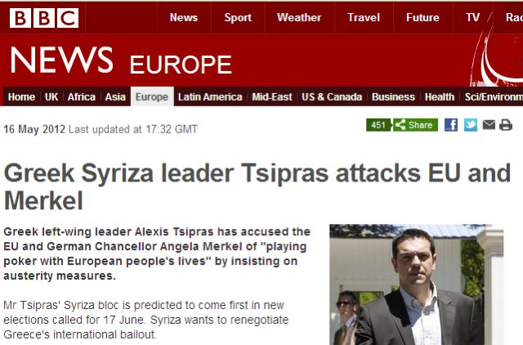This screenshot has width=523, height=345.
Task: Select the US & Canada tab
Action: click(x=332, y=96)
